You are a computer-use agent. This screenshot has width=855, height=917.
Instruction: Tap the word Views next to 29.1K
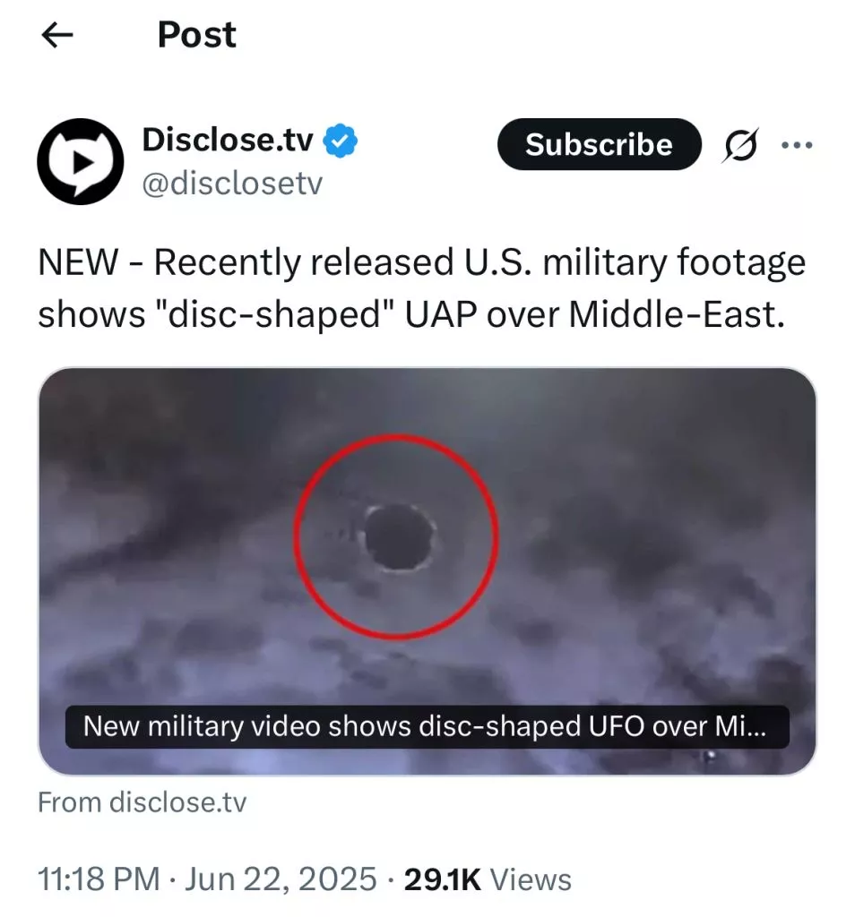(x=531, y=879)
